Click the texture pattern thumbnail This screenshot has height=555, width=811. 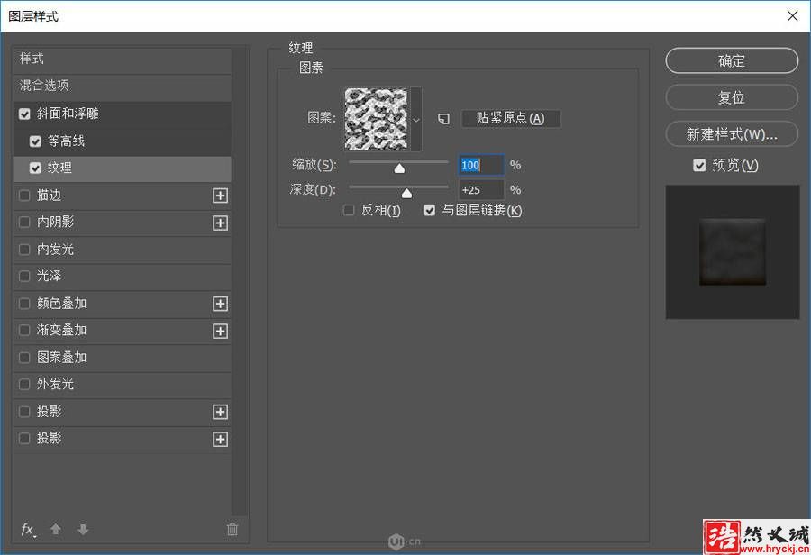pyautogui.click(x=377, y=120)
